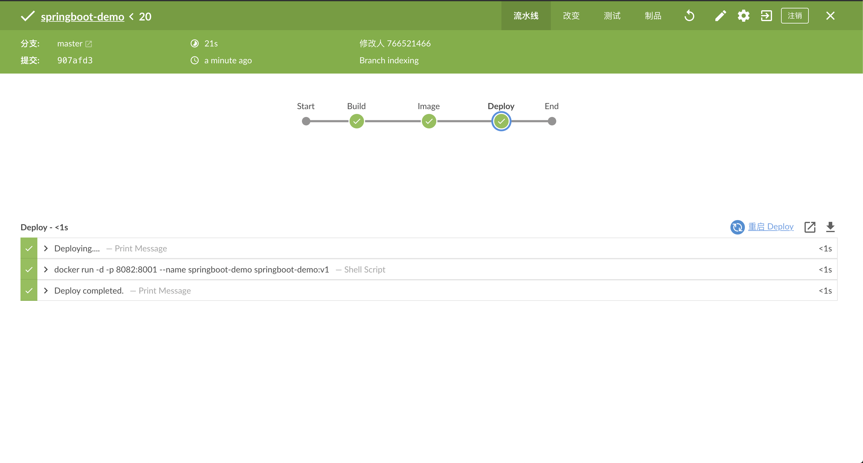Select the Image stage node
Image resolution: width=863 pixels, height=463 pixels.
[429, 121]
